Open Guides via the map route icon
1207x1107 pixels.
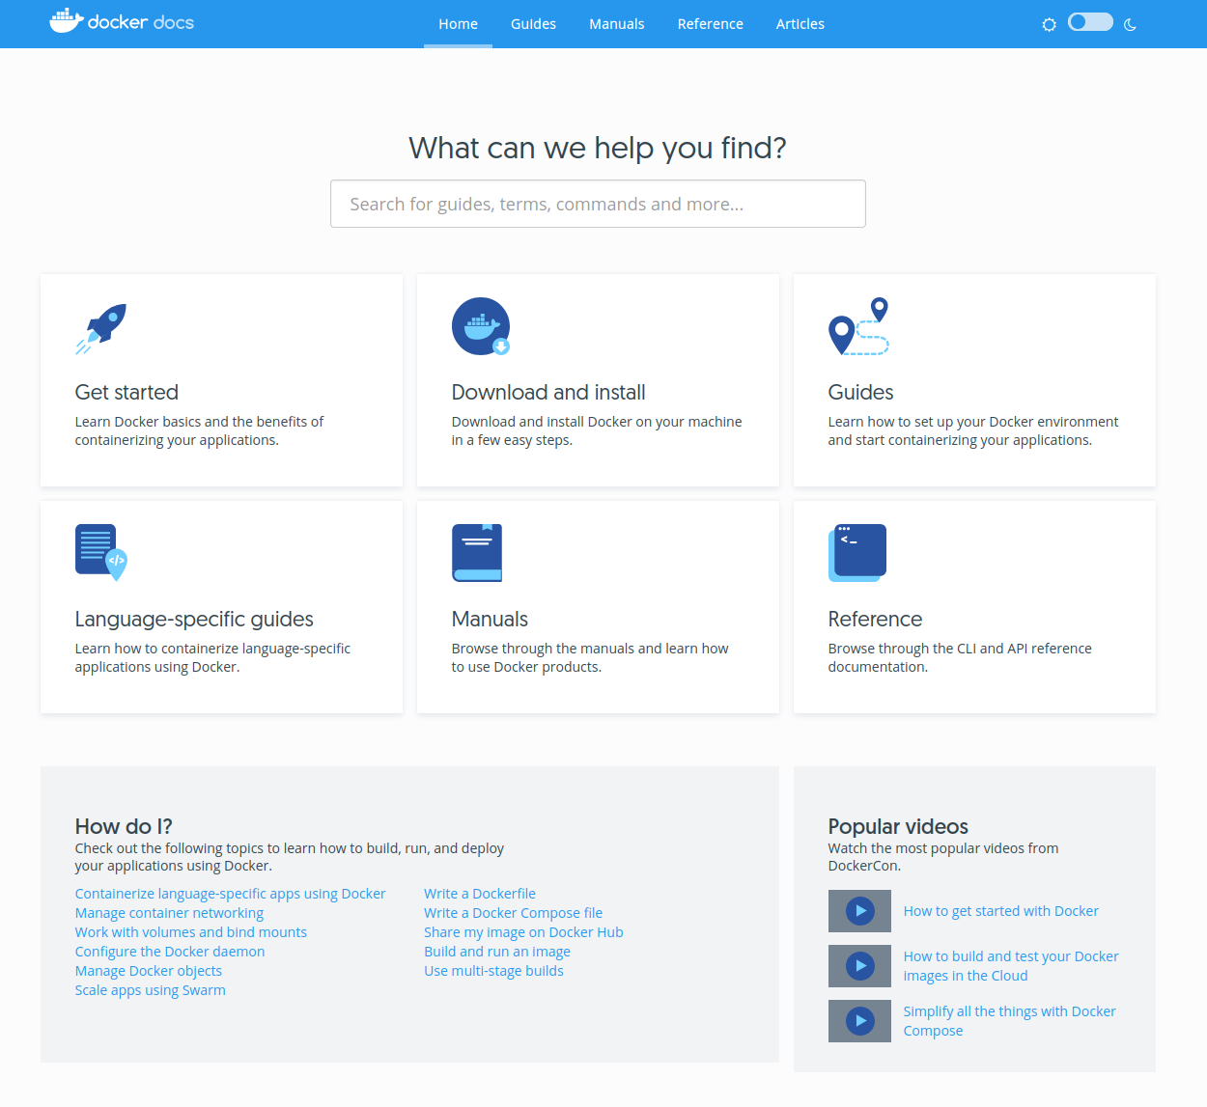[857, 326]
